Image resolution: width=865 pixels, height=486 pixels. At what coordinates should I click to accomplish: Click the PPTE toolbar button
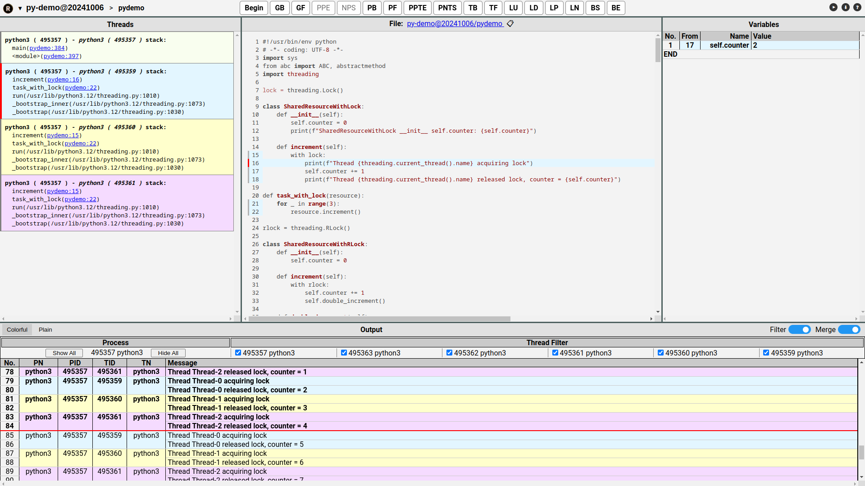tap(418, 8)
